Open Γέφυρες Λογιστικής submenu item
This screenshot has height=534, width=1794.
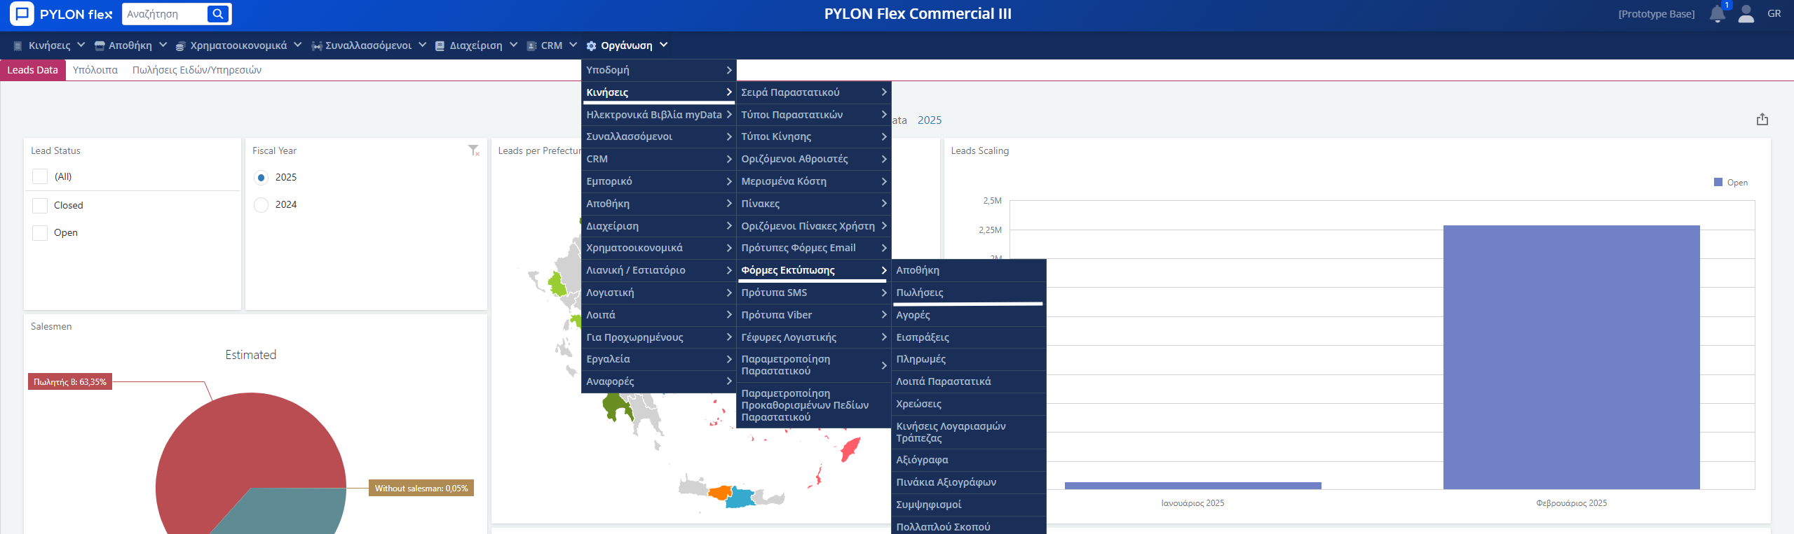pyautogui.click(x=813, y=337)
